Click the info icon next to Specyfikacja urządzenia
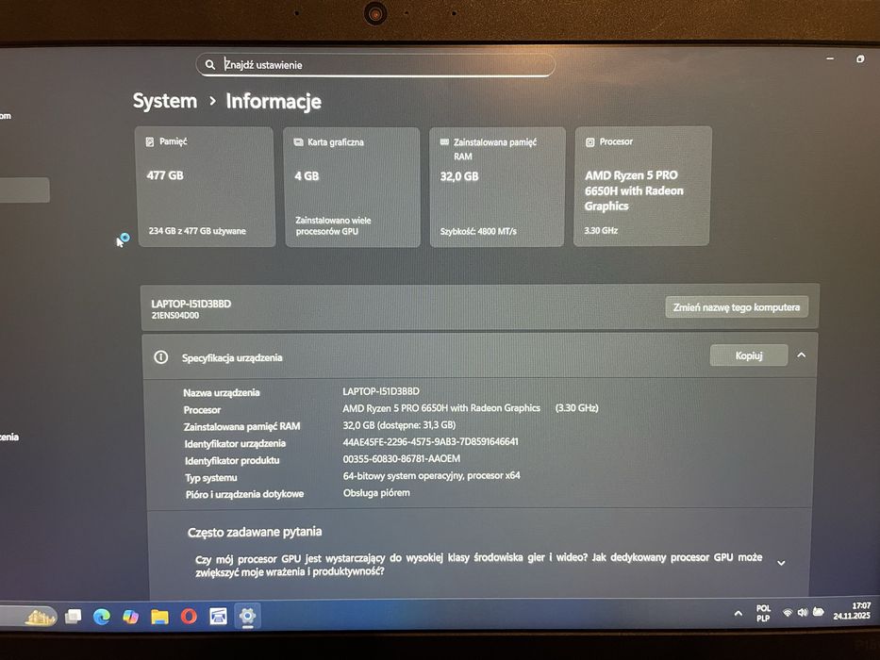Screen dimensions: 880x660 pos(161,357)
